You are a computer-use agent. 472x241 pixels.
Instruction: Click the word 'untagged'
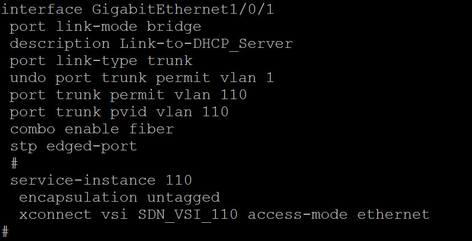click(183, 198)
